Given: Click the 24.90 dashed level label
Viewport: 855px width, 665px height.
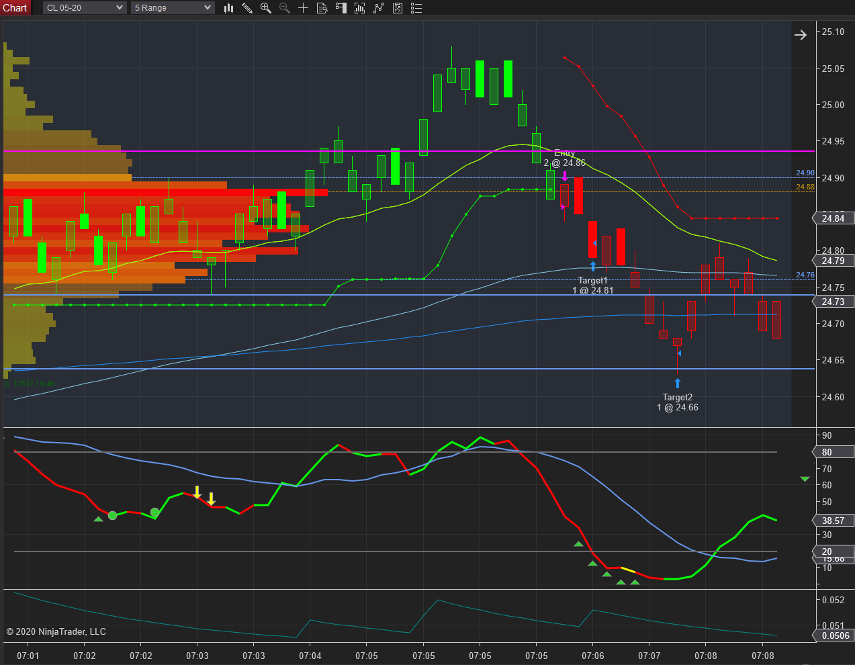Looking at the screenshot, I should click(805, 173).
